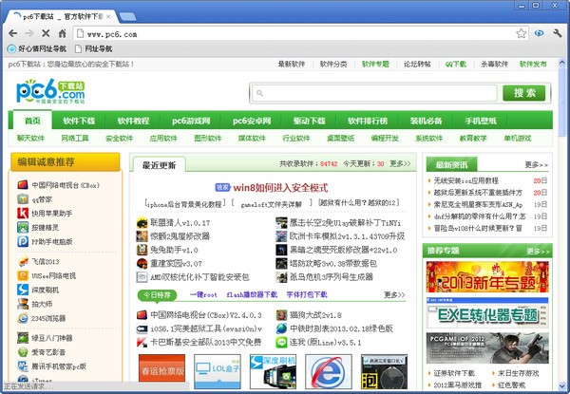Close the pc6下载站 tab
This screenshot has height=394, width=570.
coord(108,16)
